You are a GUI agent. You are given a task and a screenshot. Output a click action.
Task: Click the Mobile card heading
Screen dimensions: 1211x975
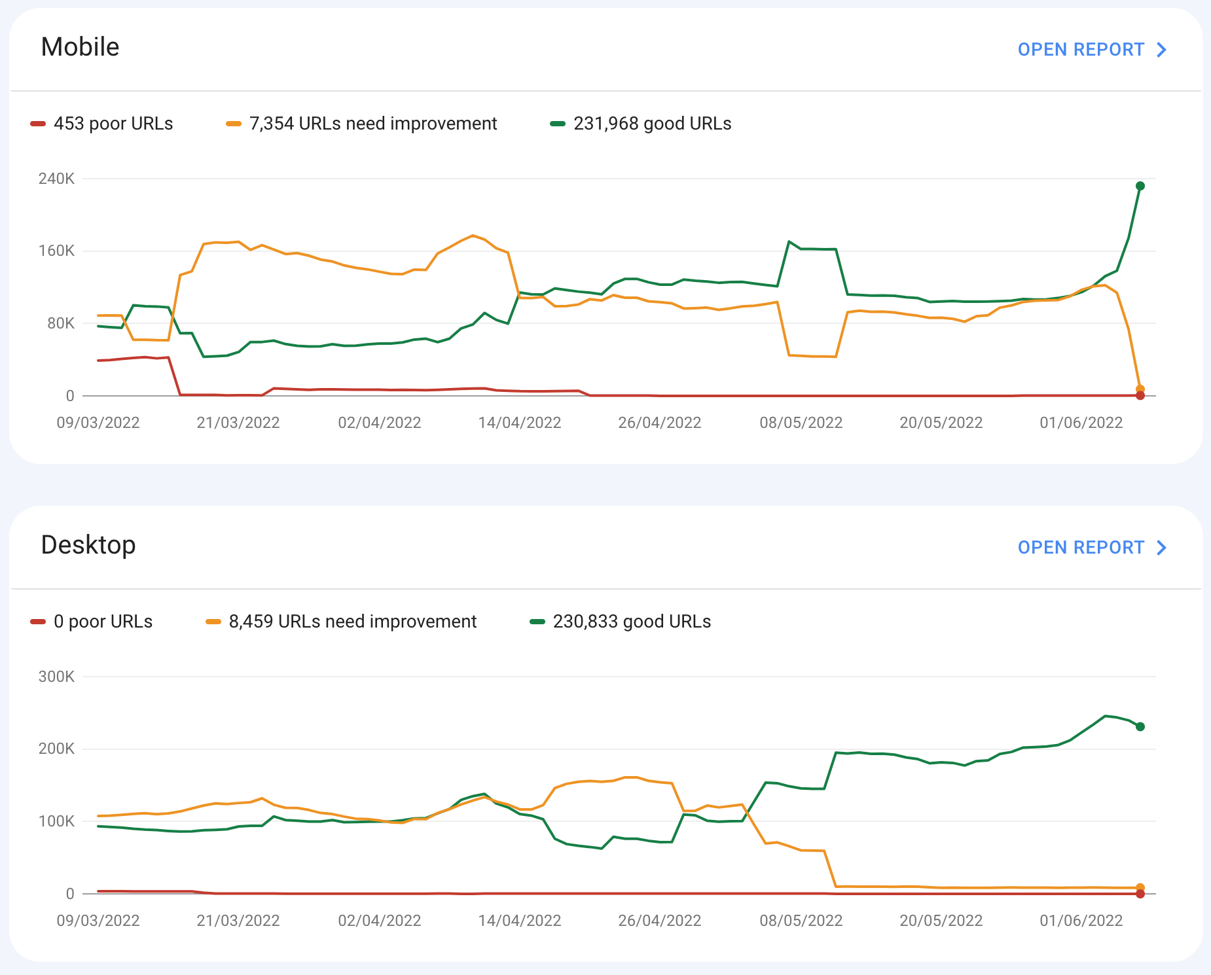point(80,47)
